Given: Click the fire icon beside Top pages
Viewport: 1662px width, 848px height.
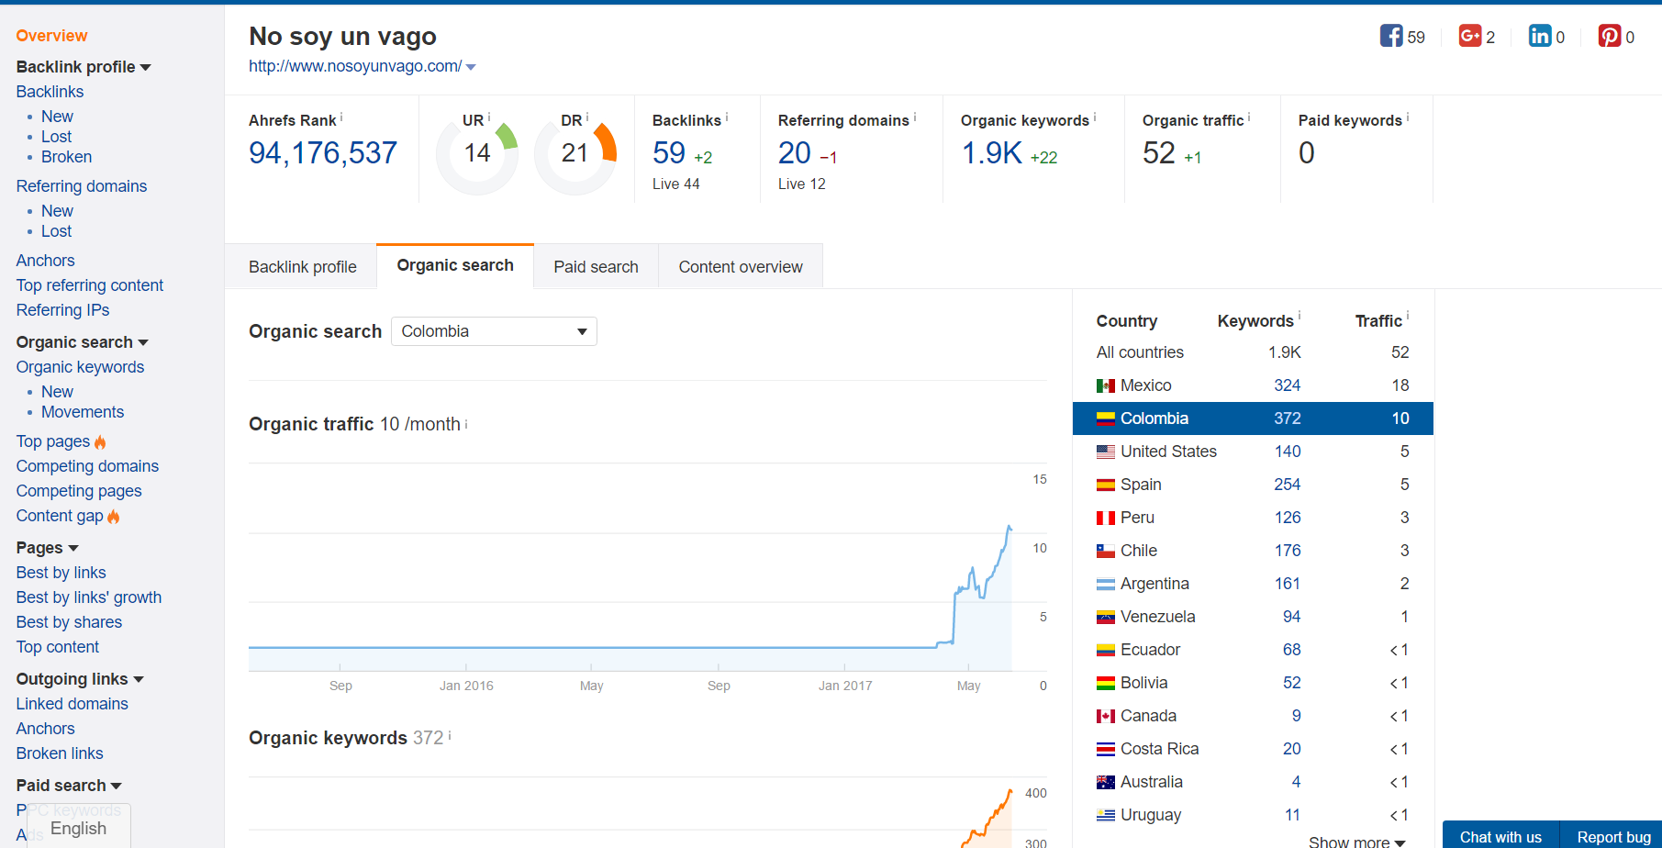Looking at the screenshot, I should click(100, 442).
